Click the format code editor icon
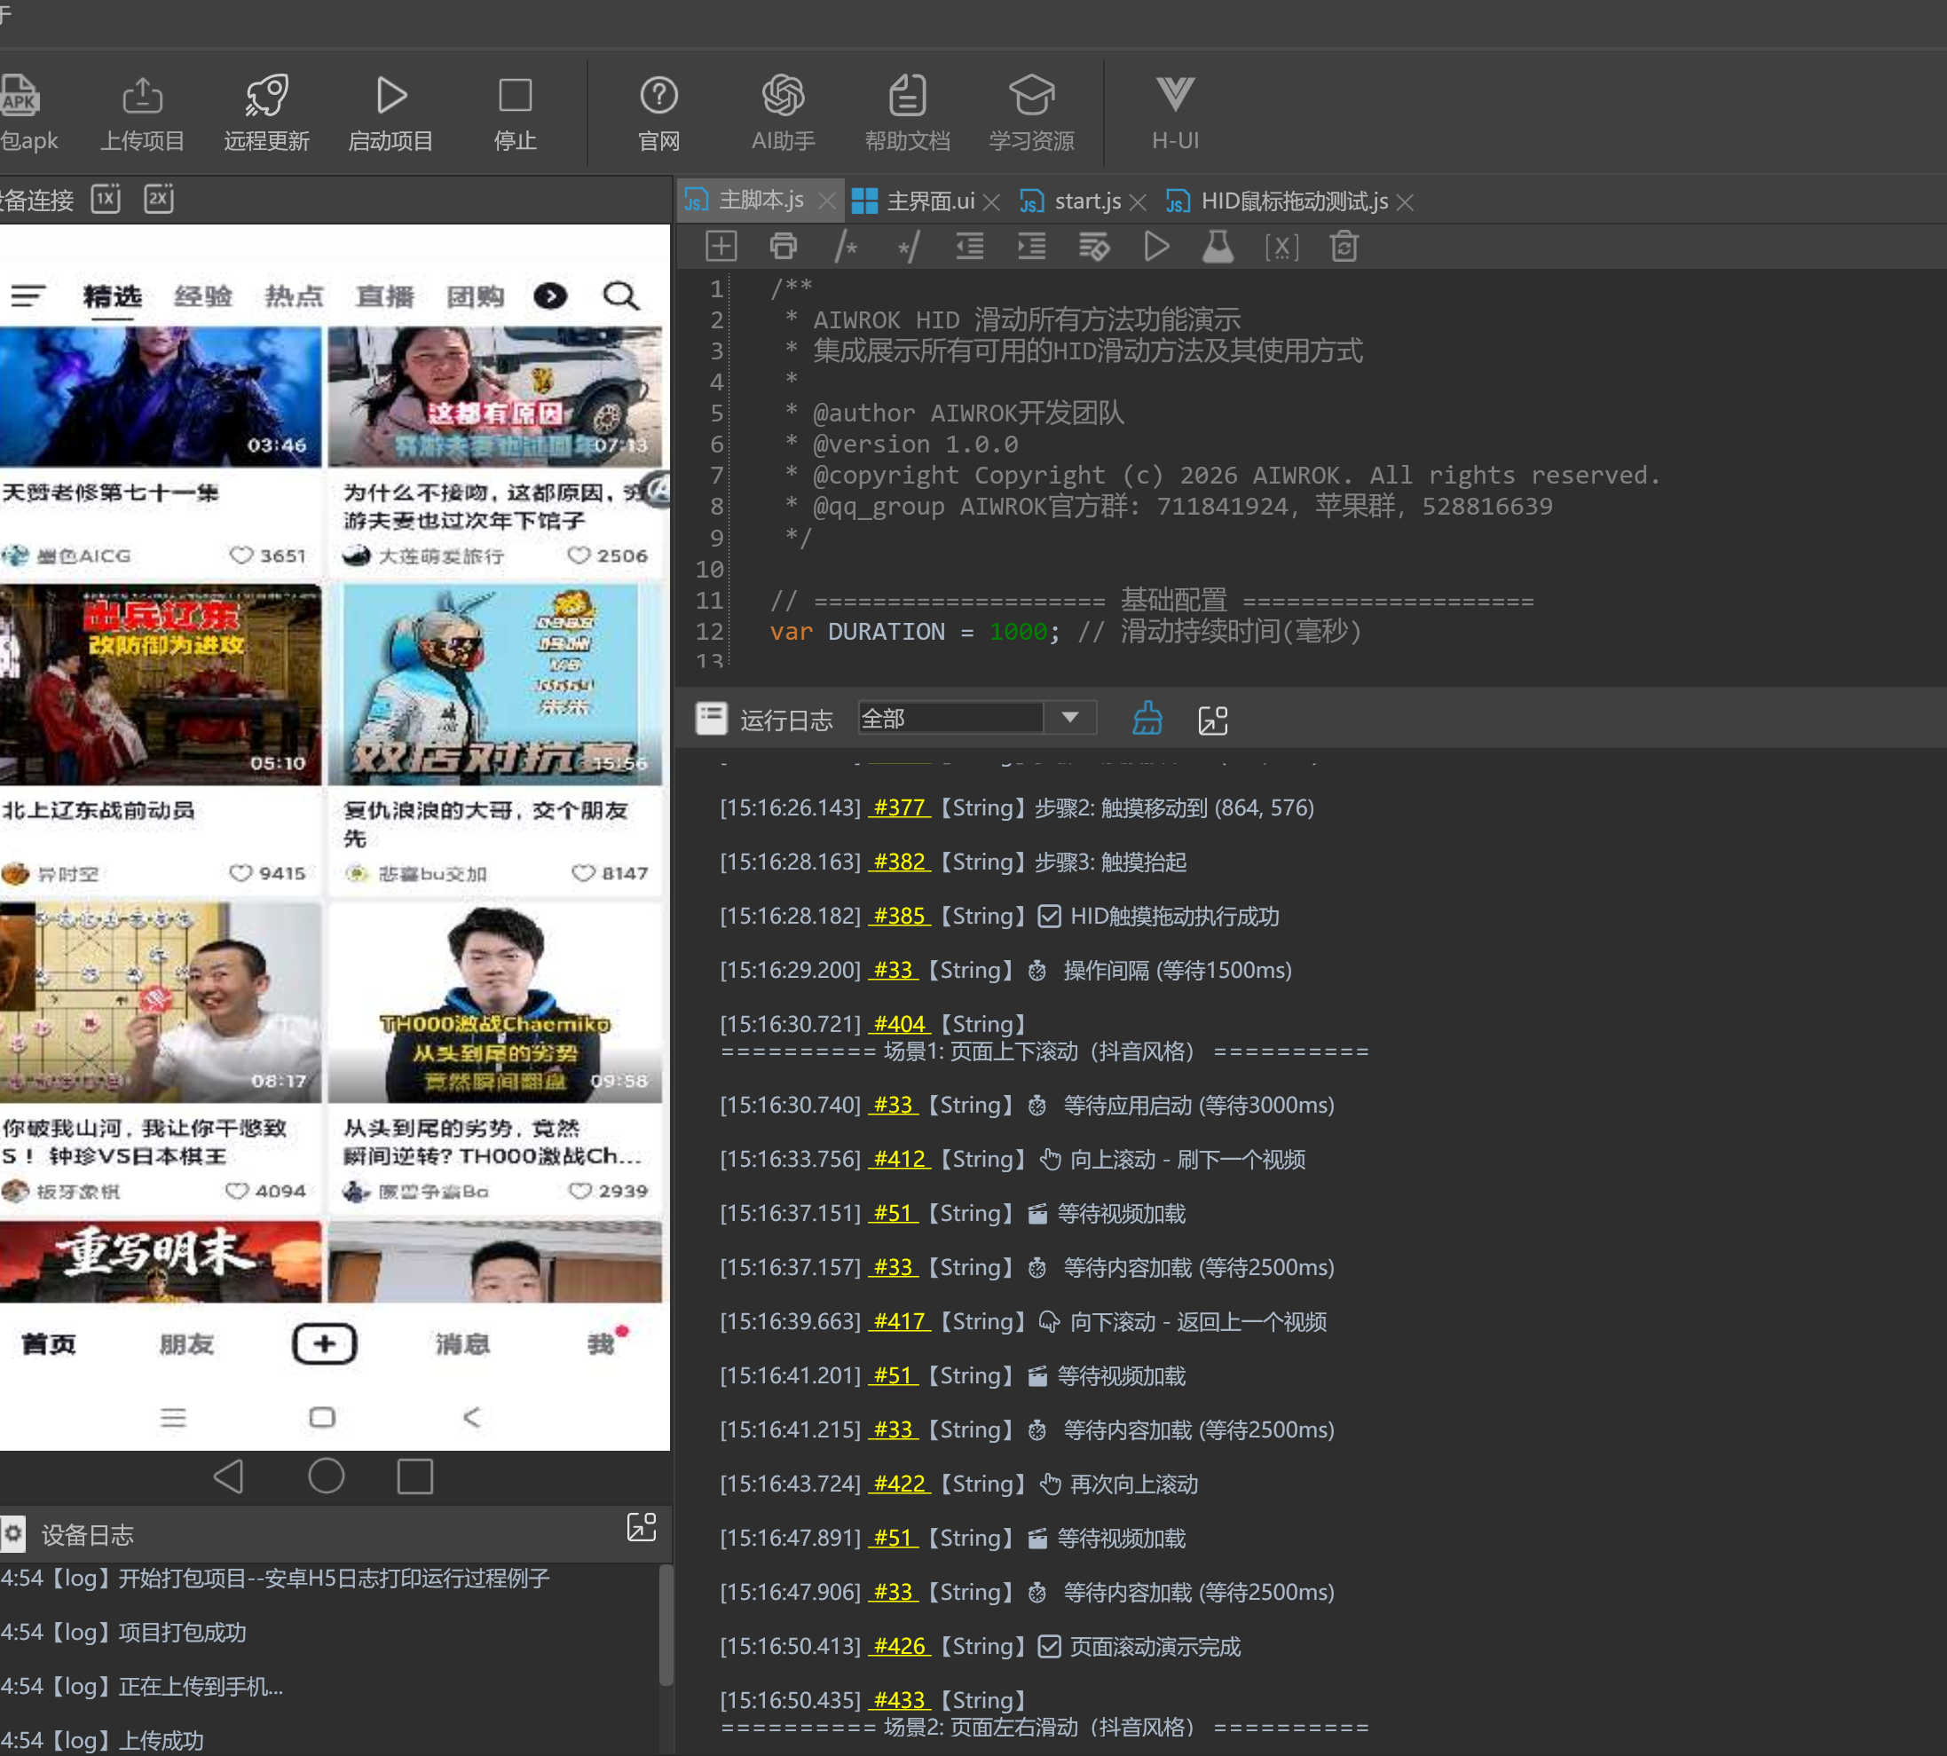This screenshot has width=1947, height=1756. (x=1094, y=247)
